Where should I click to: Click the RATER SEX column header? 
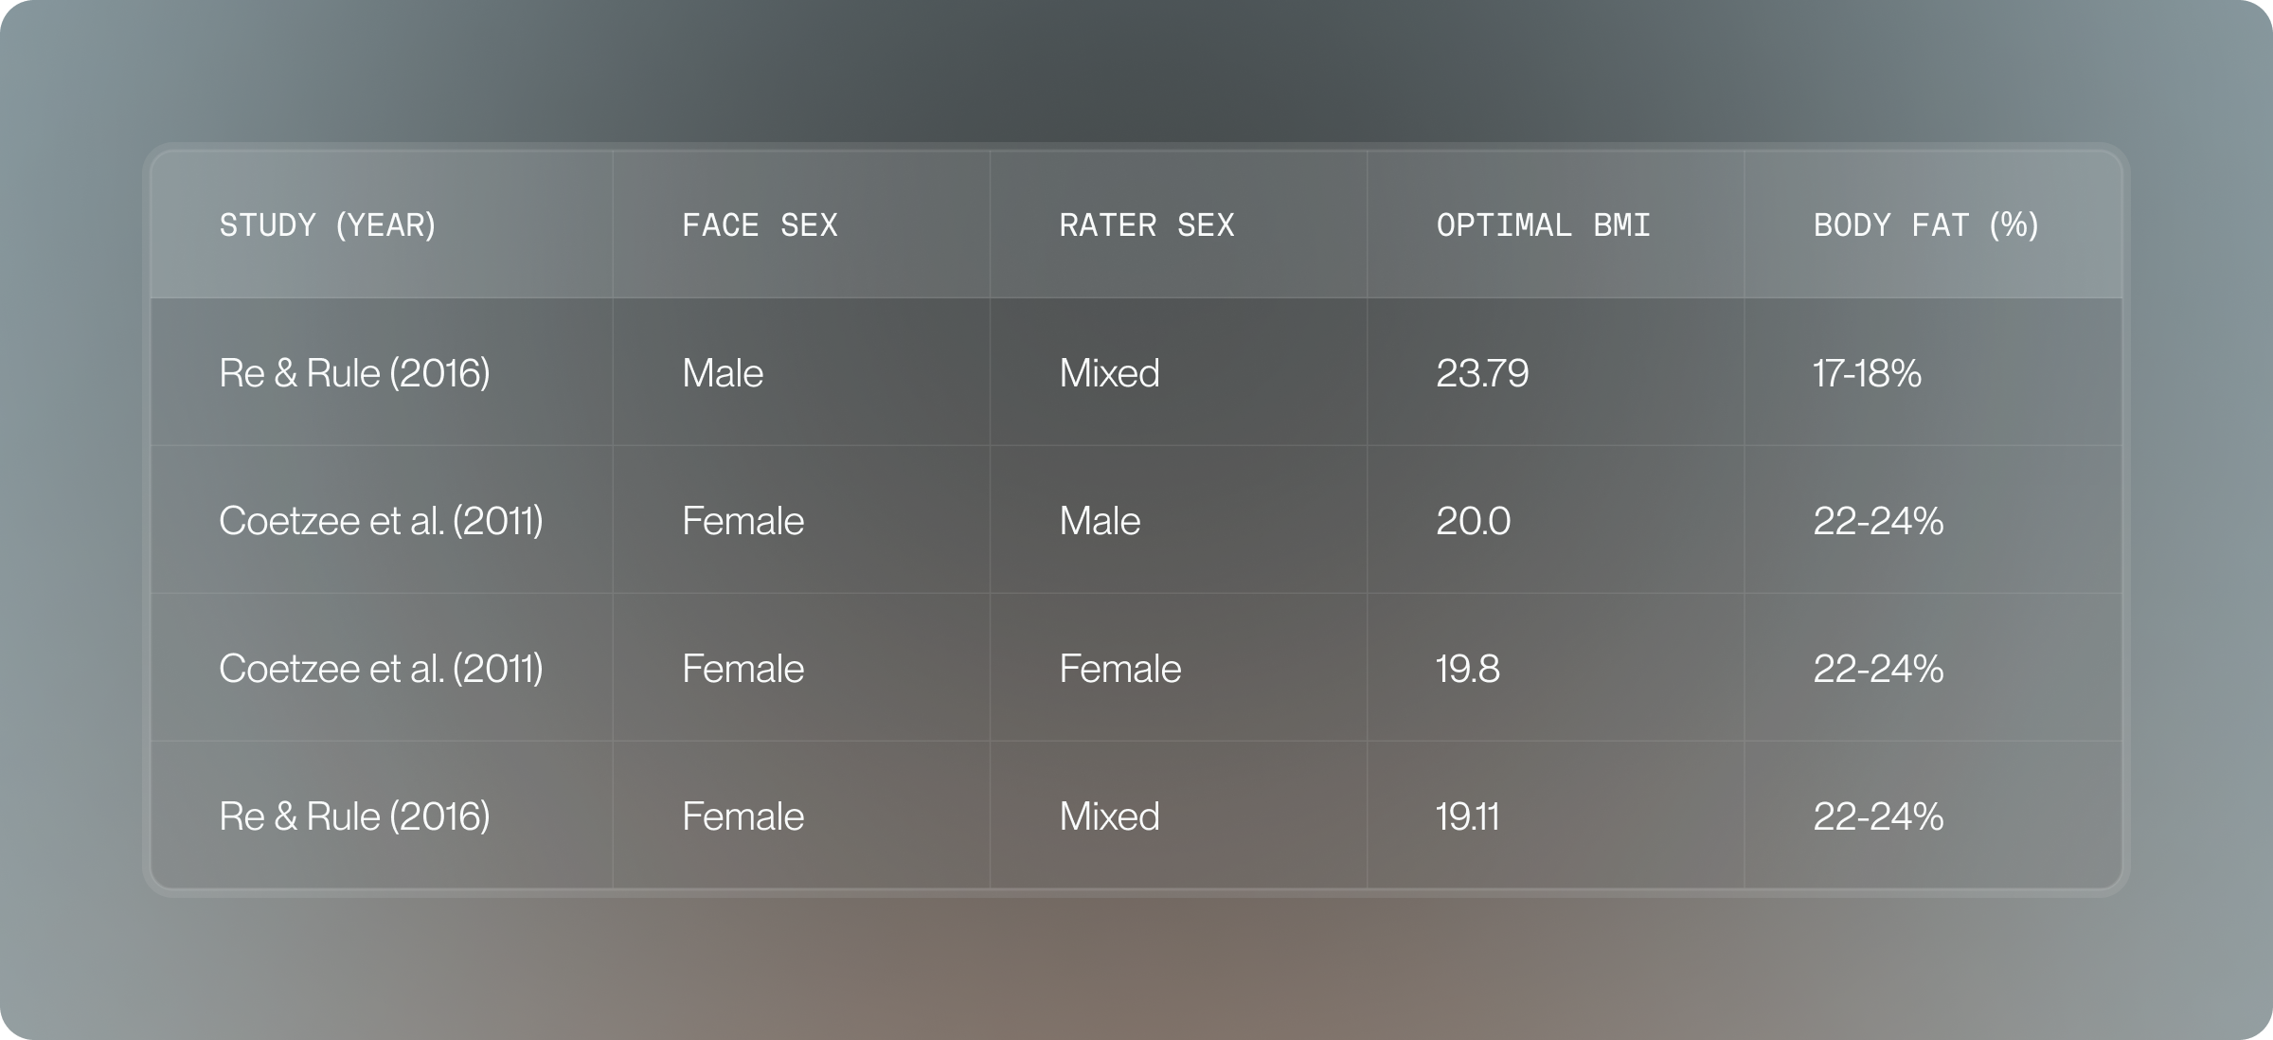point(1146,225)
